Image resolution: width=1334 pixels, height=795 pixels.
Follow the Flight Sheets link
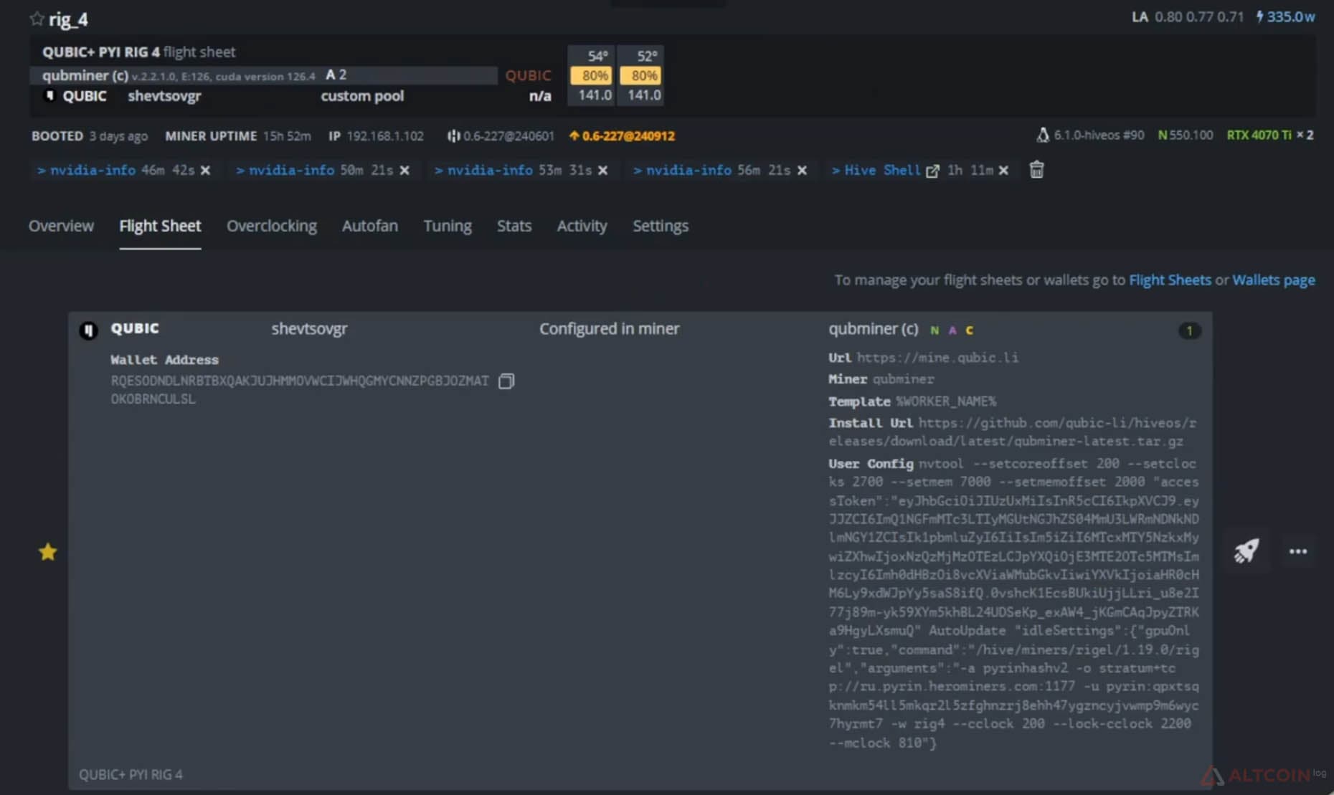point(1170,280)
